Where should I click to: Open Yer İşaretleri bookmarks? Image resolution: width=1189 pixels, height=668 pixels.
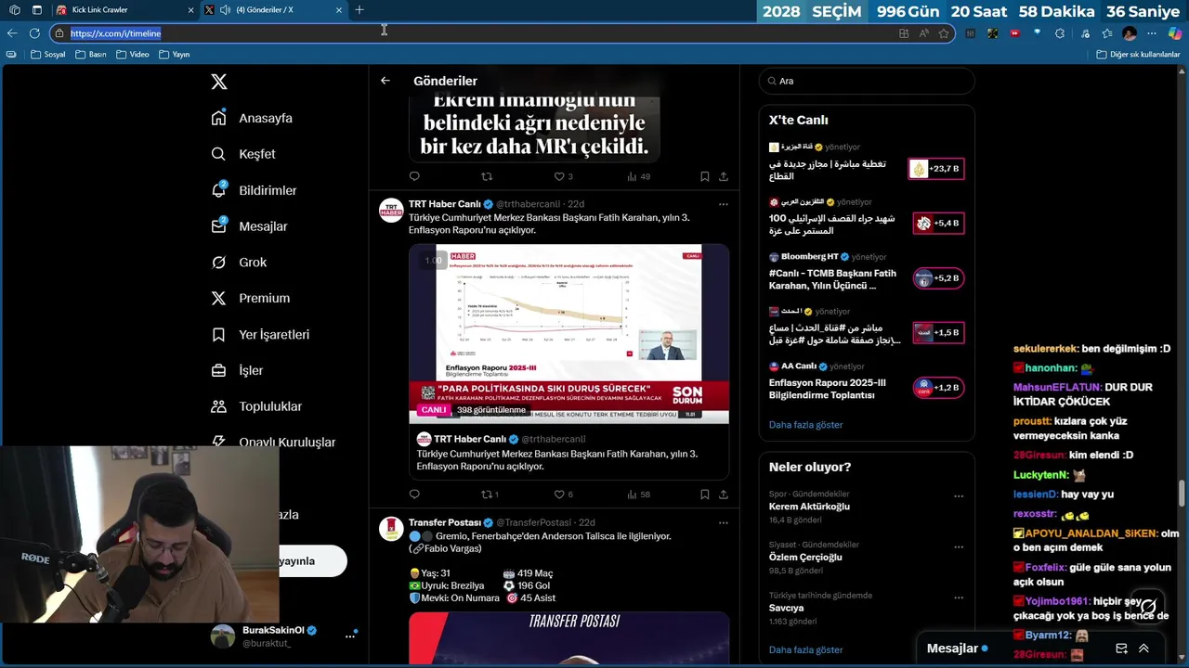pyautogui.click(x=260, y=335)
